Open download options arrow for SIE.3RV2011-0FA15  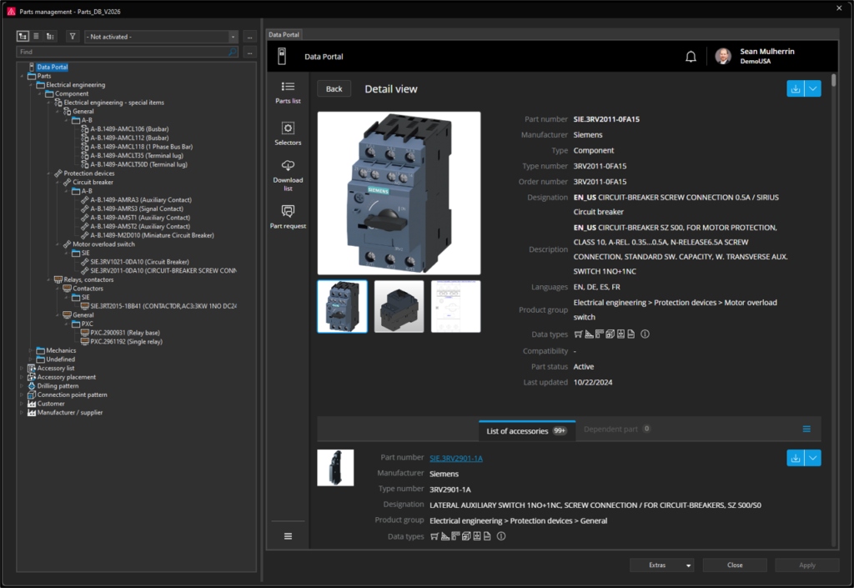(812, 88)
